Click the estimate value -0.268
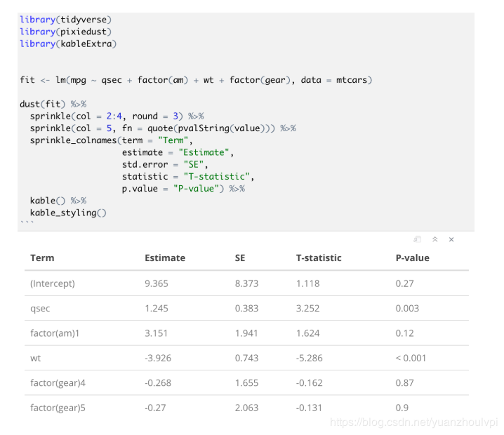The width and height of the screenshot is (504, 435). point(158,383)
